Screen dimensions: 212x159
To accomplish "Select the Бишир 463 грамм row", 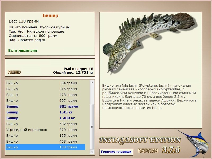I will click(45, 141).
